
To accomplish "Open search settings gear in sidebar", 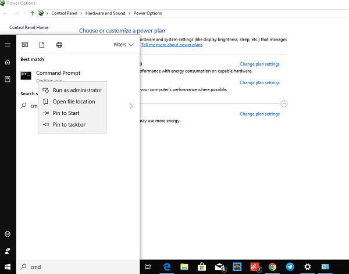I will tap(8, 234).
